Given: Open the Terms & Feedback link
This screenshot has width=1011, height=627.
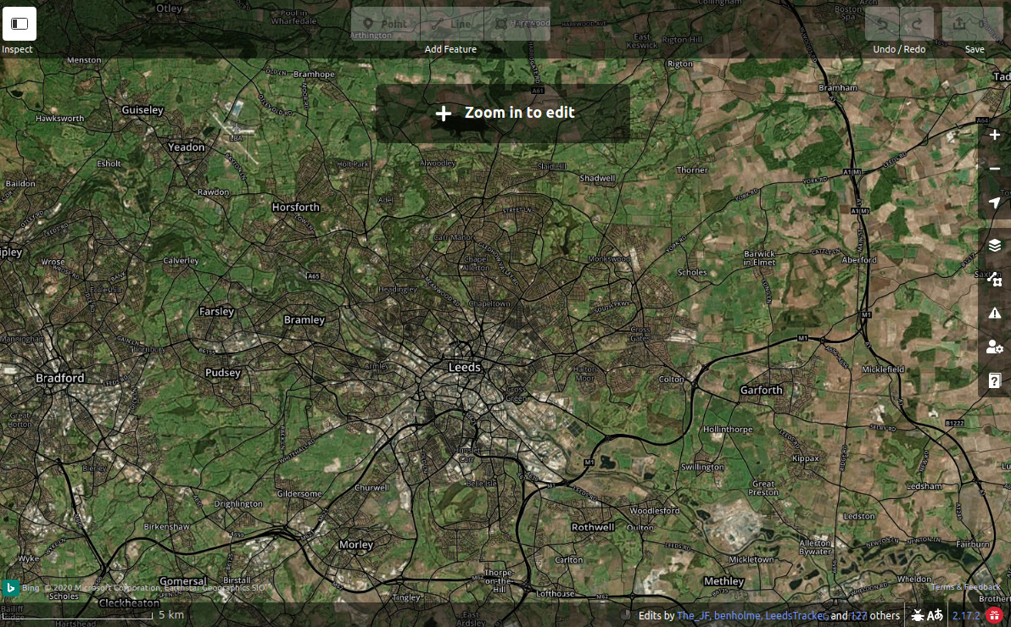Looking at the screenshot, I should pos(965,586).
